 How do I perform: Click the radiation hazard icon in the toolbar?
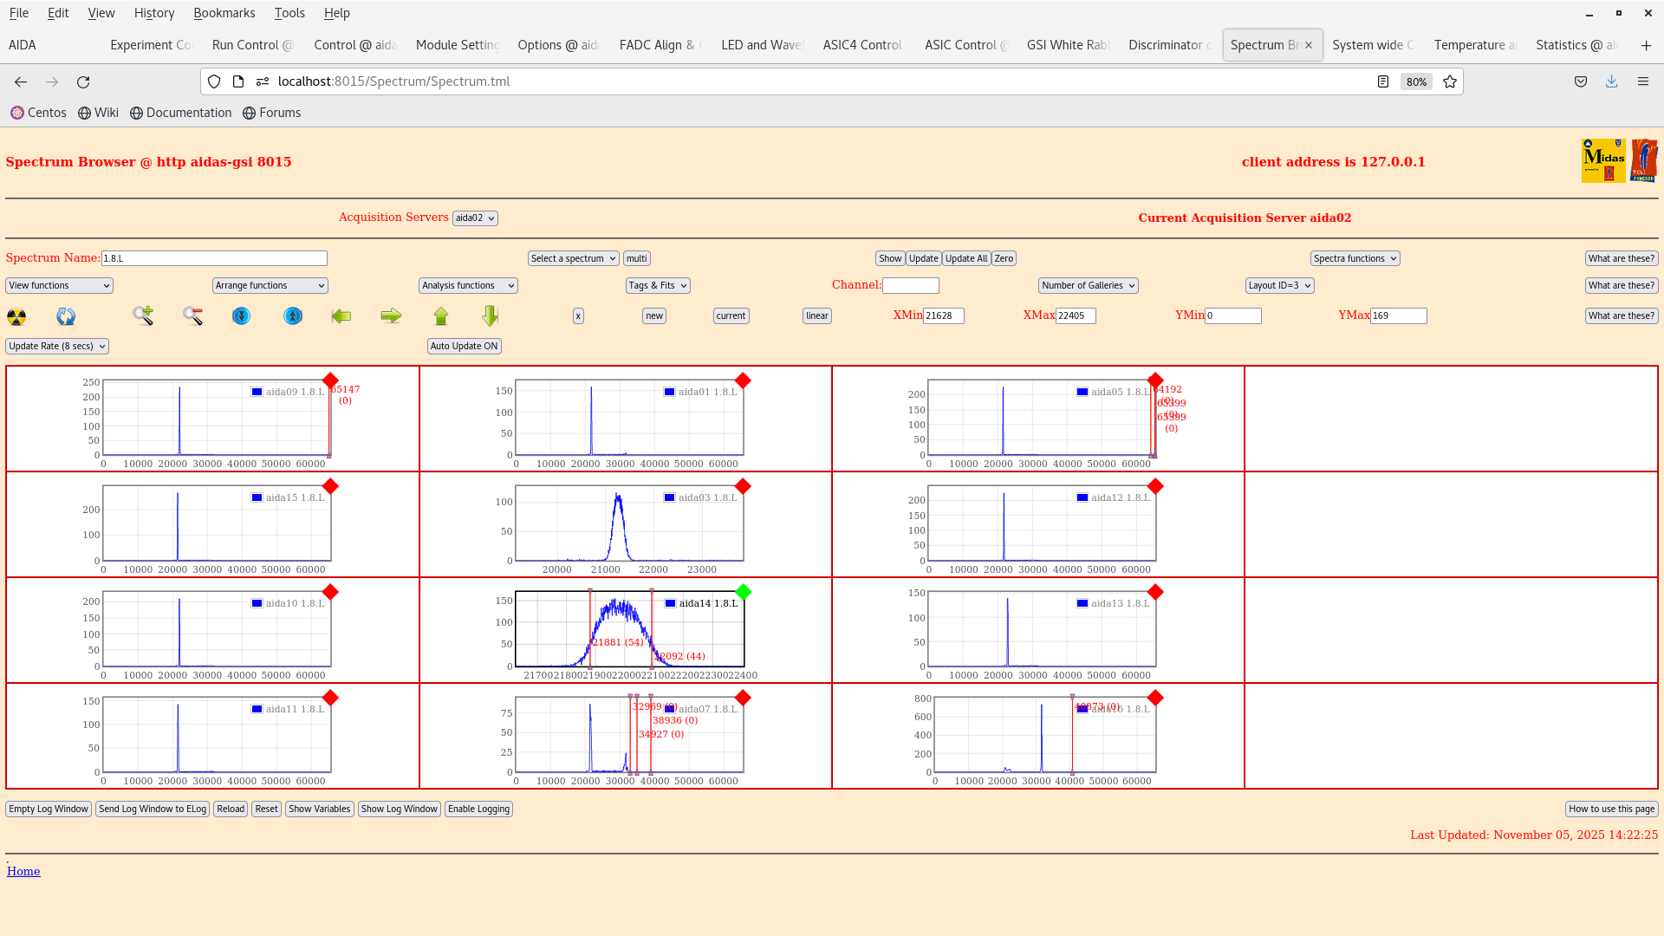coord(16,316)
